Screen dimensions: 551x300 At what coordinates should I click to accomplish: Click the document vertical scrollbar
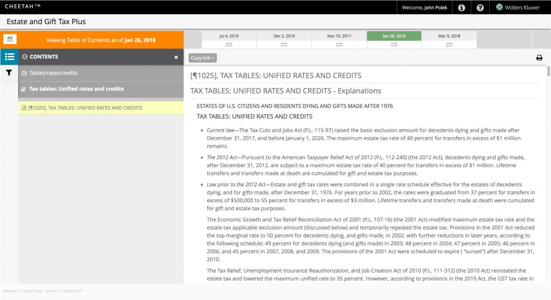click(548, 71)
